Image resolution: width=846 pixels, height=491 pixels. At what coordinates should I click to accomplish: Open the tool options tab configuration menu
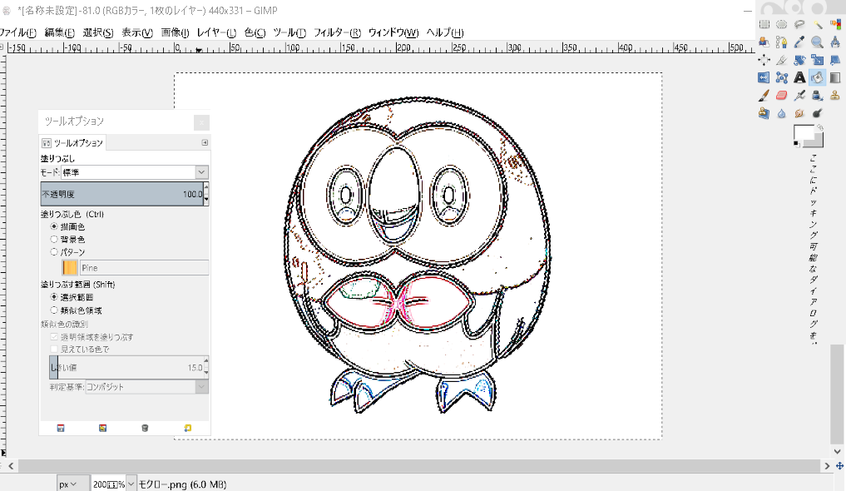pos(205,142)
